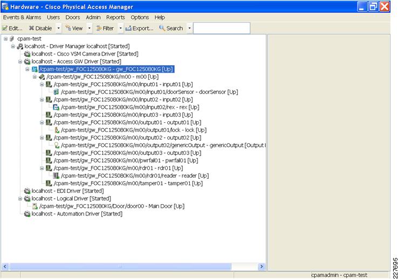Click the reader device icon
Viewport: 398px width, 279px height.
pyautogui.click(x=56, y=176)
